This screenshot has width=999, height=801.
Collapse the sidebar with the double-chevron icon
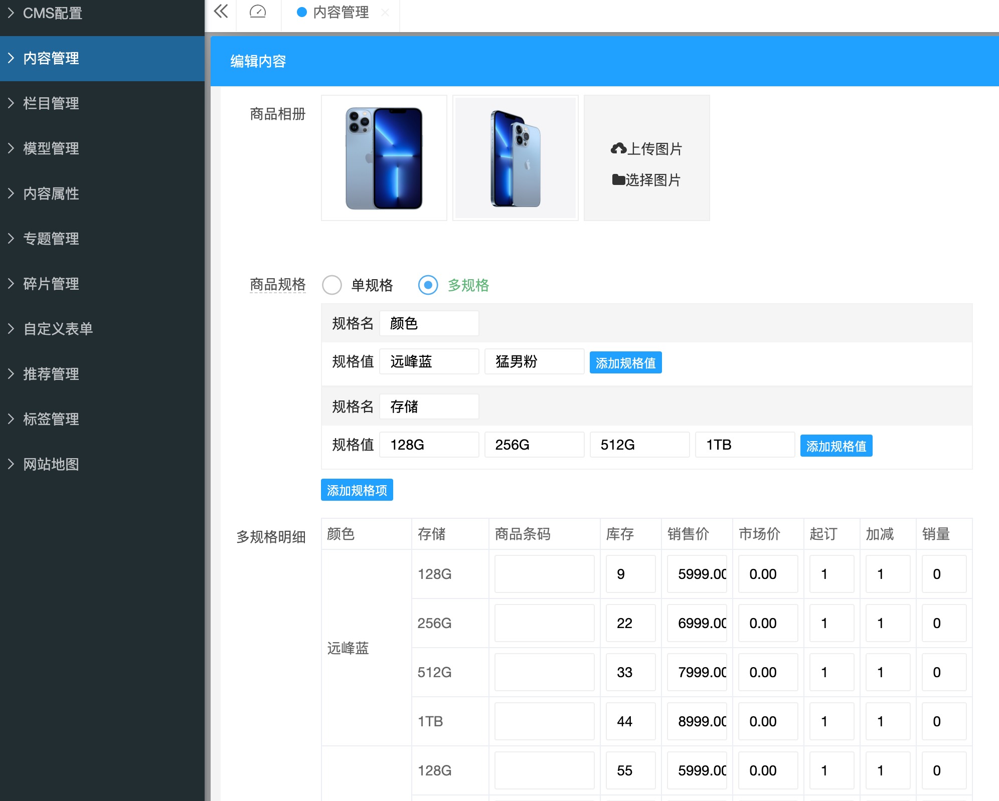(221, 11)
